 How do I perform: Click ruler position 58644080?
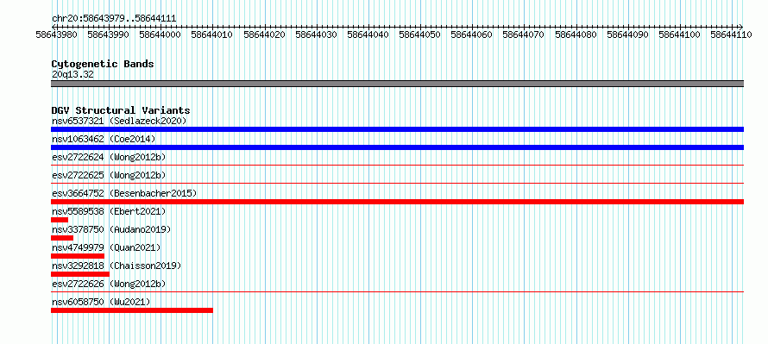coord(576,34)
